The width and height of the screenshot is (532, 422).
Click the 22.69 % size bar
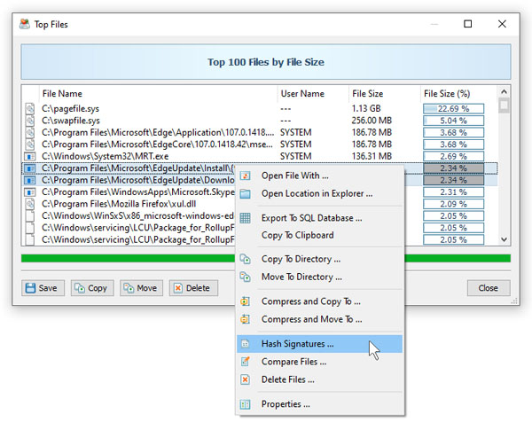(453, 108)
